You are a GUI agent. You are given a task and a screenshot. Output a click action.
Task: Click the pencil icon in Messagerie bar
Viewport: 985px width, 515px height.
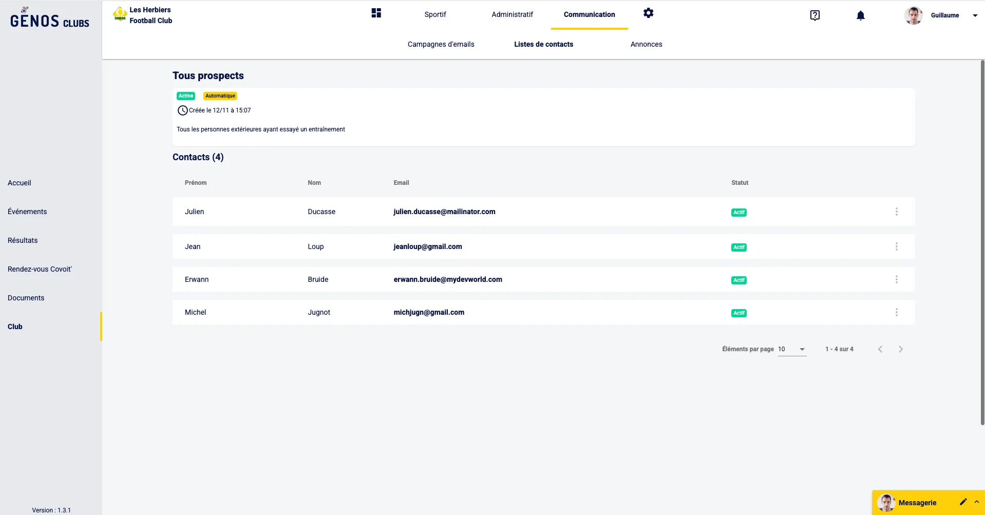click(963, 502)
